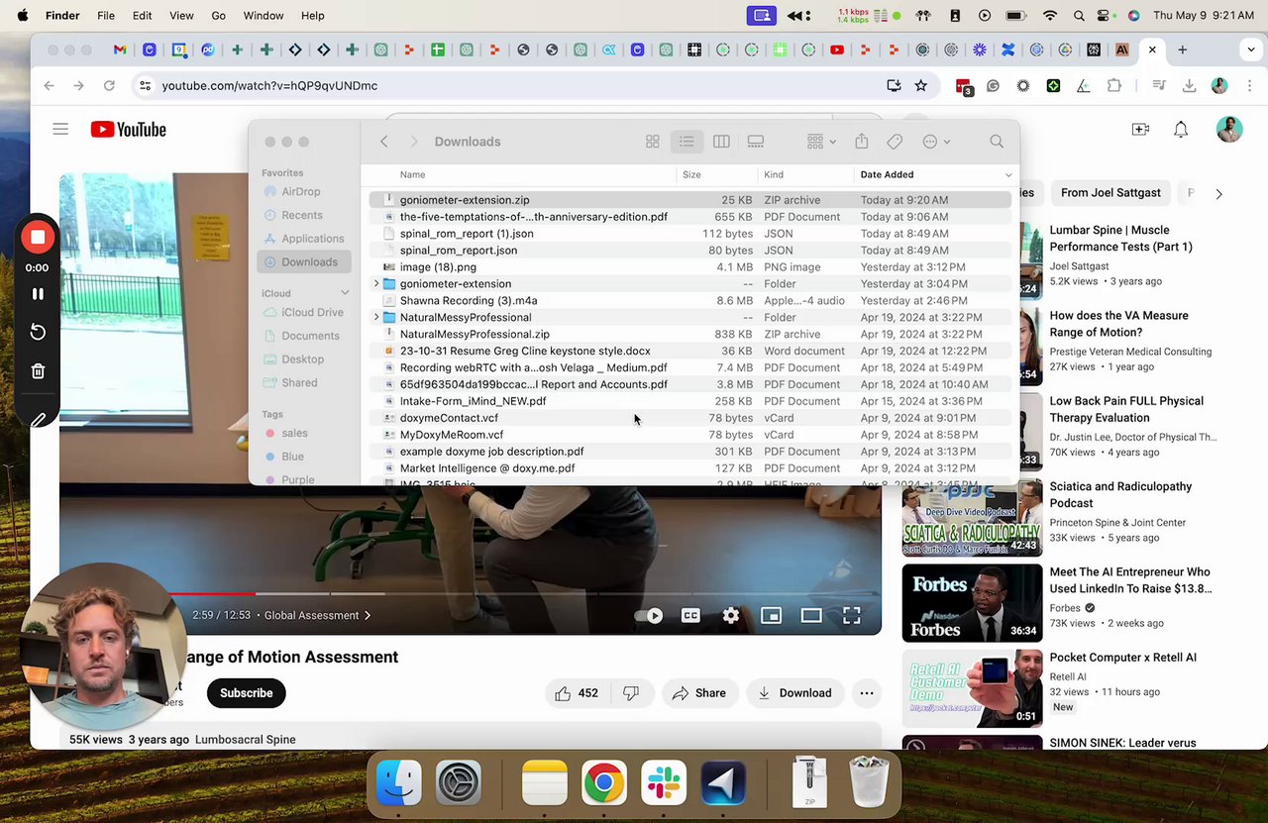The image size is (1268, 823).
Task: Open the video settings gear
Action: [x=731, y=615]
